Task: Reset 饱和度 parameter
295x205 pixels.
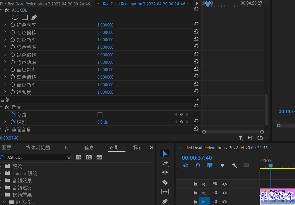Action: pos(196,91)
